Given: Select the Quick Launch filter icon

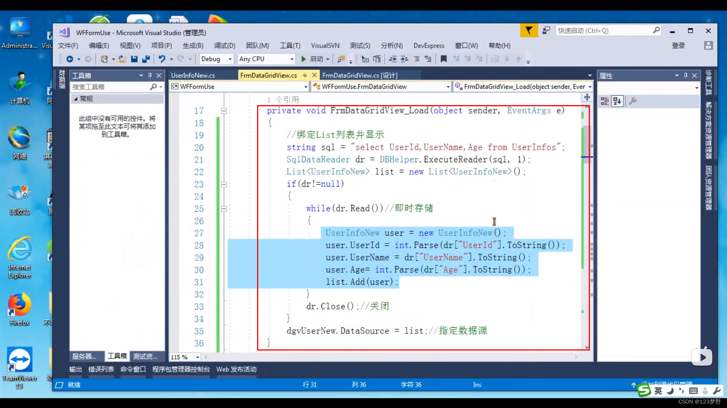Looking at the screenshot, I should (x=529, y=30).
